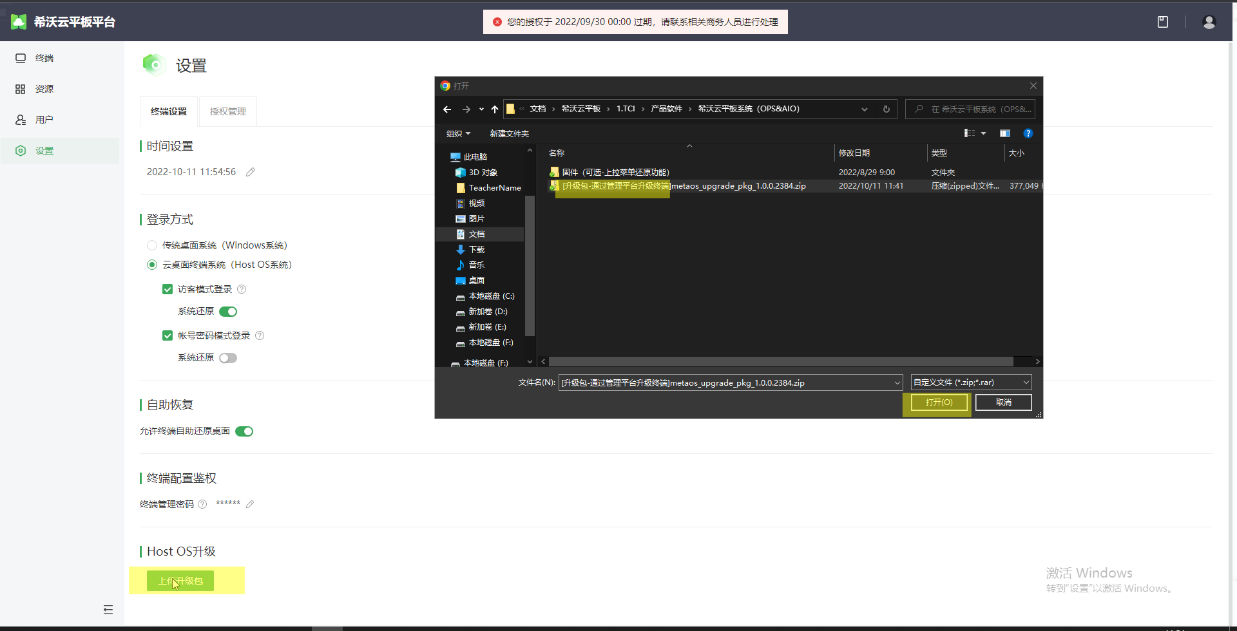
Task: Select 新加卷 (D:) drive
Action: click(482, 312)
